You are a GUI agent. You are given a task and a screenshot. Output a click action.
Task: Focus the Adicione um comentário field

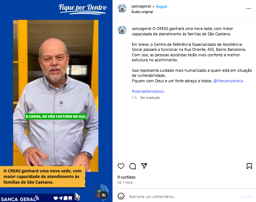coord(183,197)
